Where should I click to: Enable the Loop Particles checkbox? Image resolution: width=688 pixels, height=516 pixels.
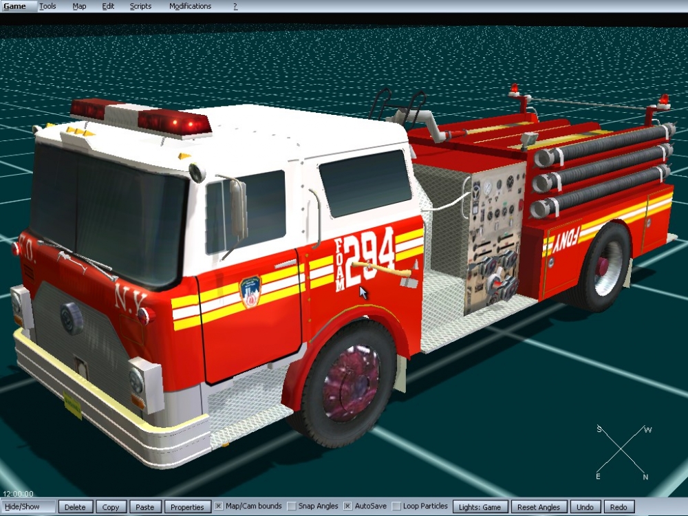tap(396, 506)
